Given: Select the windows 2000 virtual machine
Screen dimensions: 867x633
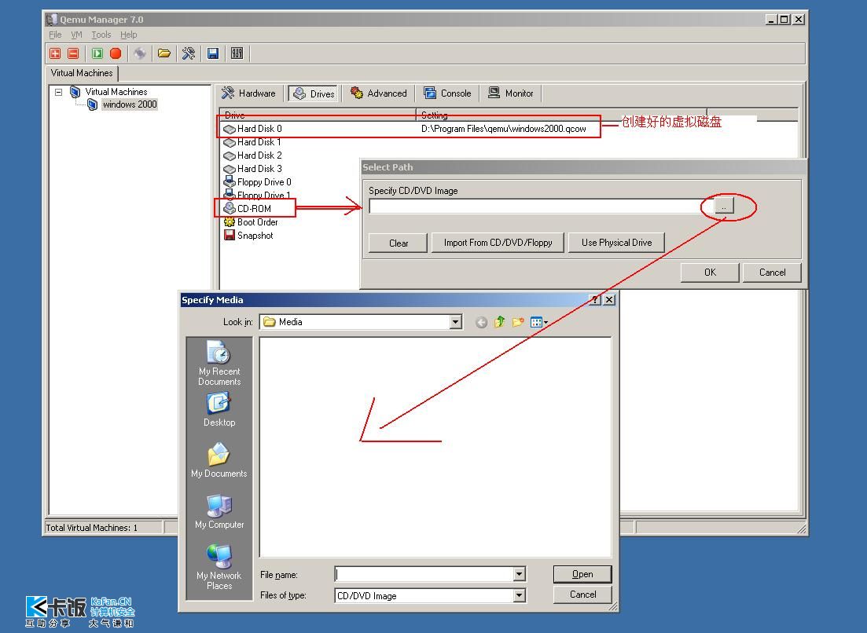Looking at the screenshot, I should tap(130, 104).
